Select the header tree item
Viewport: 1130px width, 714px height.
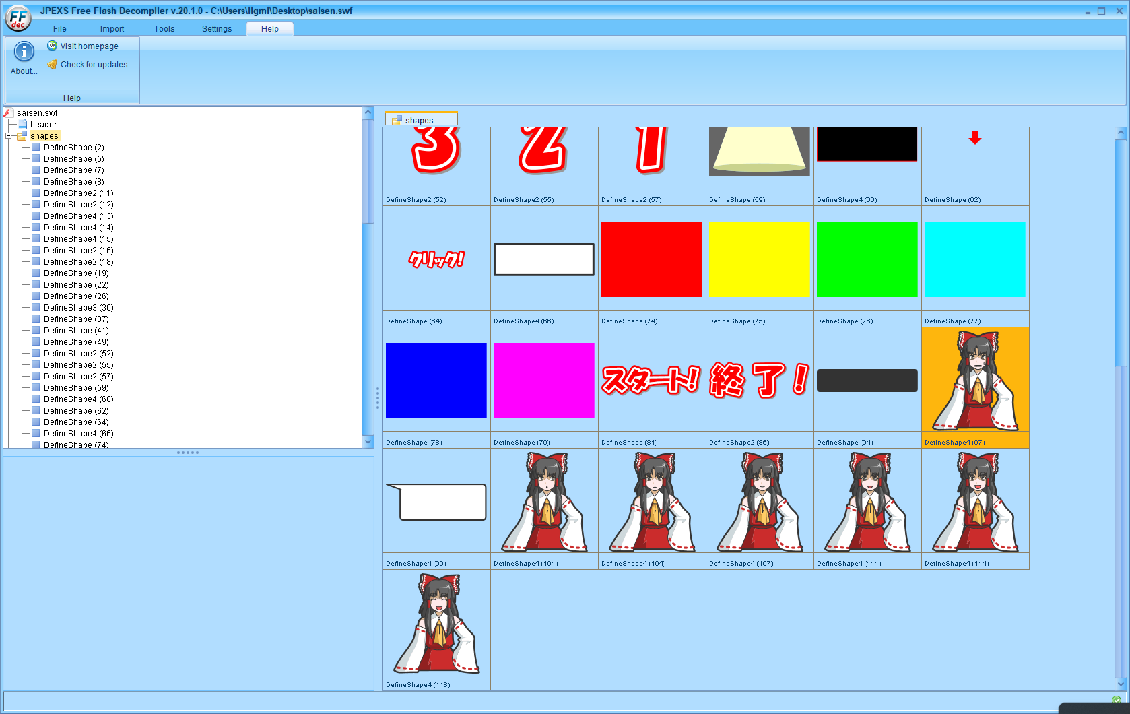43,125
